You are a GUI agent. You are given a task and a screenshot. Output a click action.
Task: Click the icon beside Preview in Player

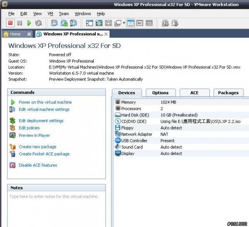12,135
